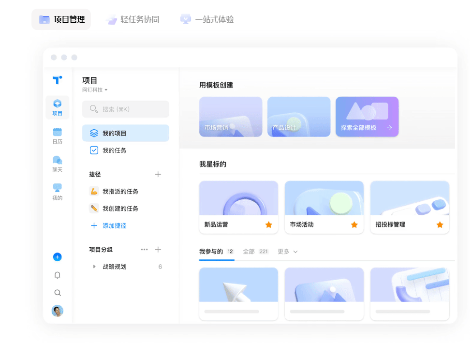Click the sidebar search magnifier icon
471x344 pixels.
pyautogui.click(x=58, y=293)
